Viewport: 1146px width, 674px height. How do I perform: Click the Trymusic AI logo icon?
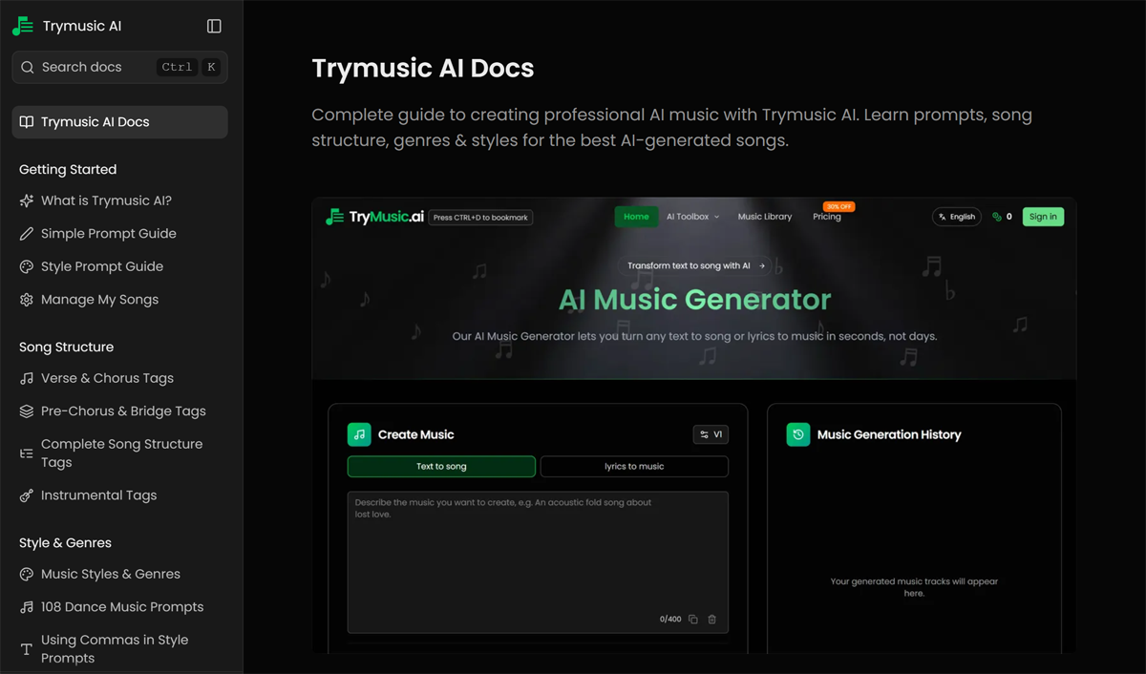click(21, 25)
